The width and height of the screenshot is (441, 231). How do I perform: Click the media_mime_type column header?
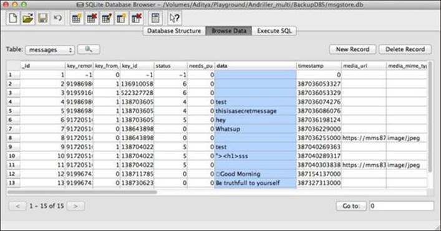[x=407, y=65]
